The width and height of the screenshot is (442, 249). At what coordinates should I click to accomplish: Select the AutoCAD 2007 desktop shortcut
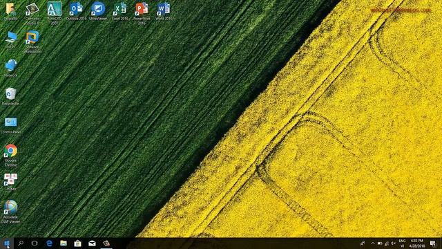pyautogui.click(x=55, y=13)
